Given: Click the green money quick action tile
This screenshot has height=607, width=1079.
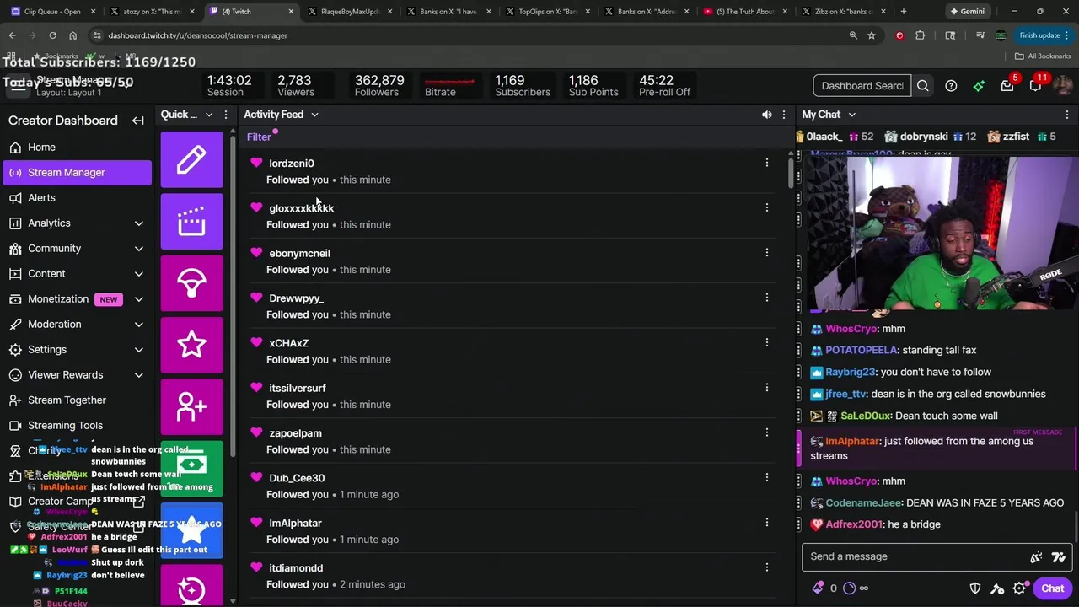Looking at the screenshot, I should (x=191, y=469).
